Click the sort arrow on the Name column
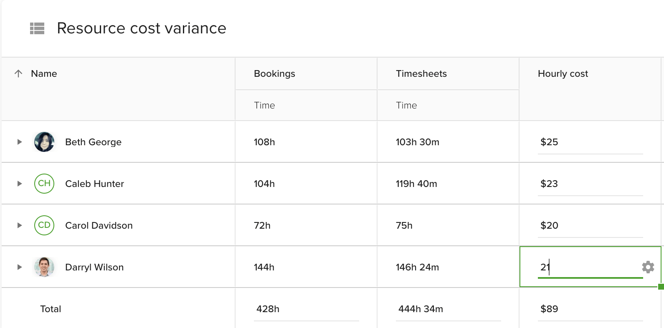The height and width of the screenshot is (328, 664). pyautogui.click(x=18, y=73)
